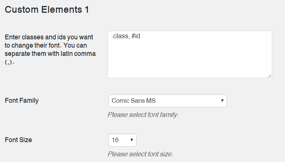This screenshot has width=285, height=162.
Task: Click the value 16 in Font Size select
Action: (115, 140)
